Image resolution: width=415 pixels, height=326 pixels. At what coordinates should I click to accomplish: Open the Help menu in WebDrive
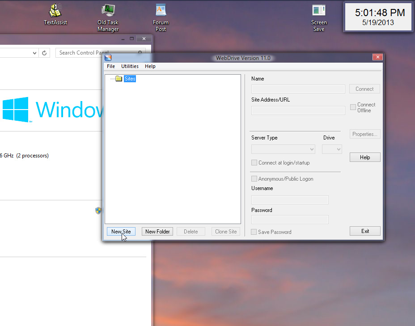point(150,66)
